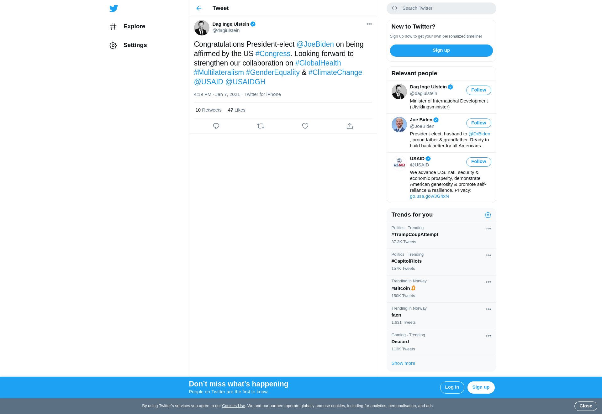Open Settings in the left navigation
Screen dimensions: 602x414
pyautogui.click(x=135, y=45)
